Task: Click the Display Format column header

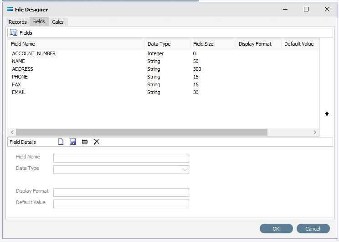Action: click(258, 44)
